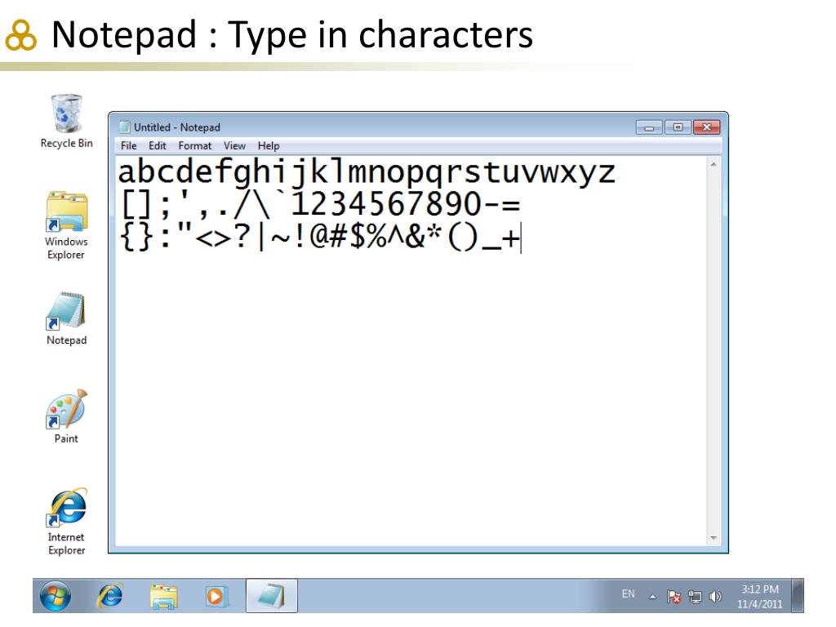Click the Notepad title bar icon

(x=124, y=127)
